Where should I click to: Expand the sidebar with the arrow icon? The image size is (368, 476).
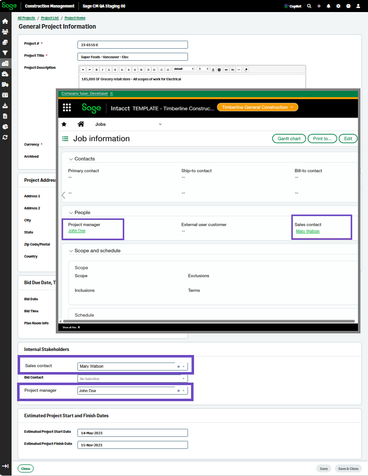5,466
